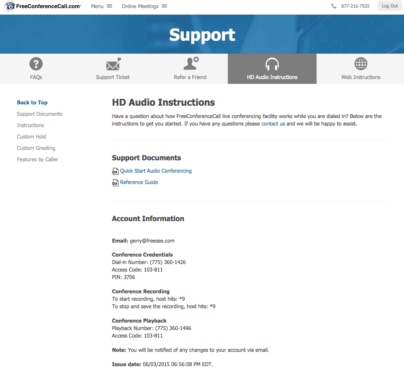This screenshot has height=385, width=404.
Task: Click the question mark FAQs icon
Action: click(36, 64)
